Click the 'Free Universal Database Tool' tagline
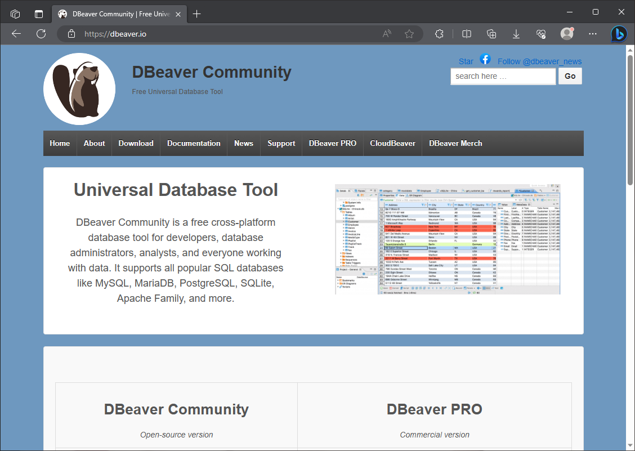The width and height of the screenshot is (635, 451). (x=177, y=92)
